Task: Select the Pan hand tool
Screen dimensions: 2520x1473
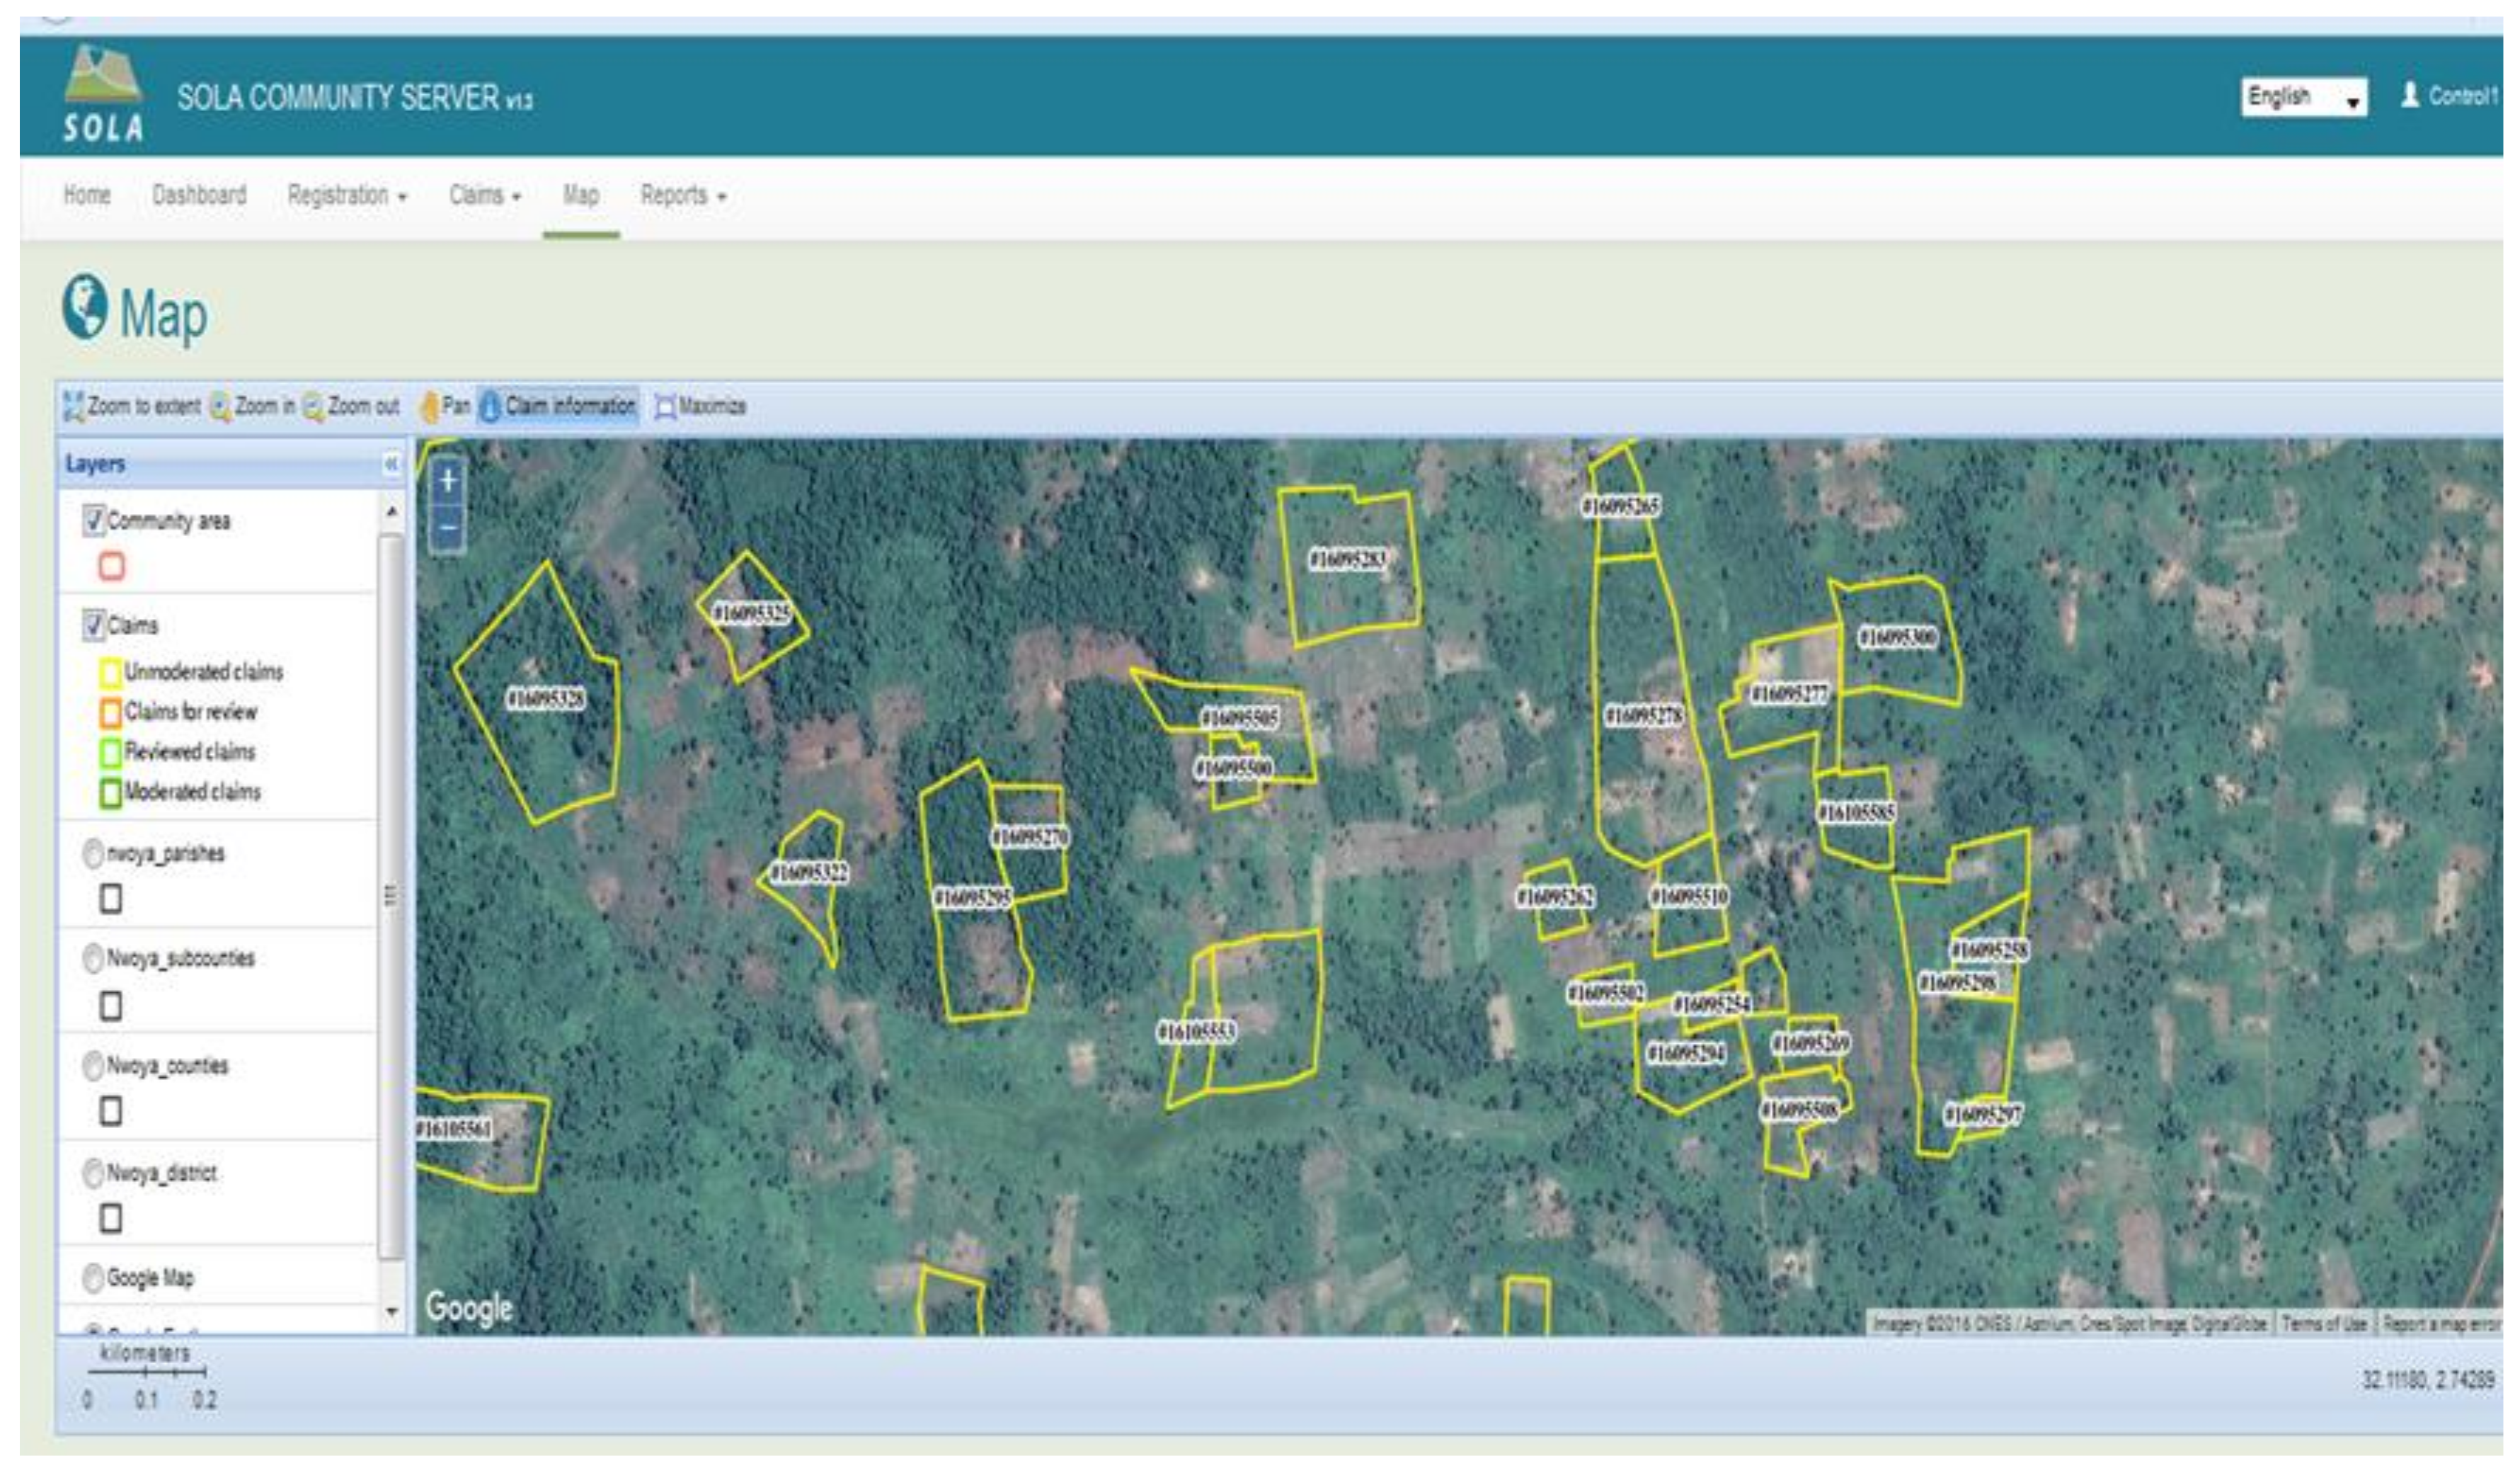Action: point(444,406)
